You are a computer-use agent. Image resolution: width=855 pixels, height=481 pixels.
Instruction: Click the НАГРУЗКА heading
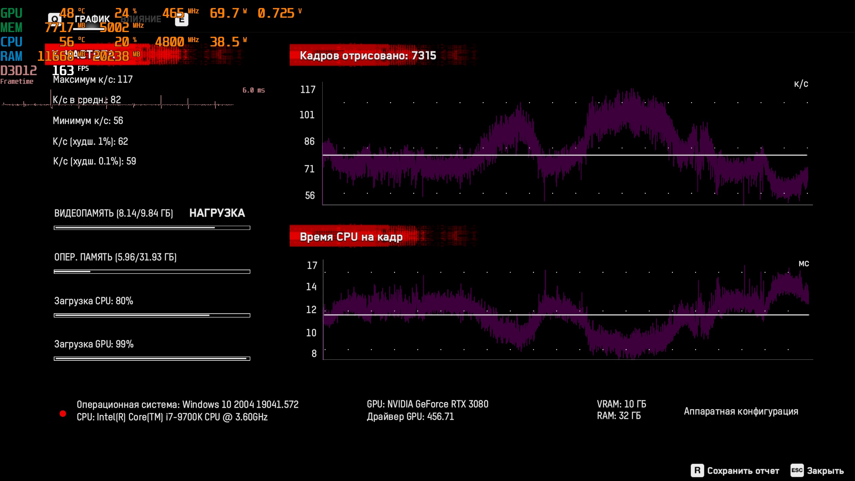(x=217, y=213)
